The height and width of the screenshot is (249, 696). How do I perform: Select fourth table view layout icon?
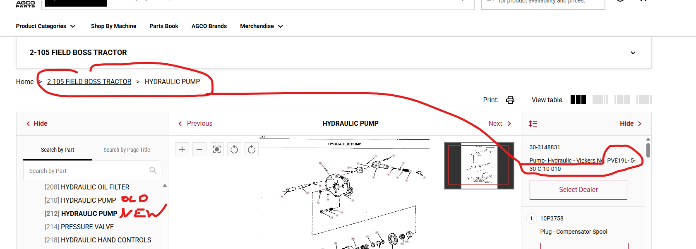click(x=644, y=100)
